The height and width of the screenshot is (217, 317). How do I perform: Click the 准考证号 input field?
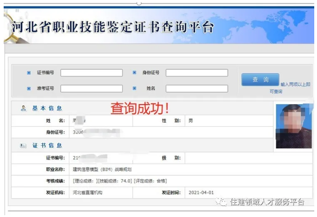click(x=92, y=89)
